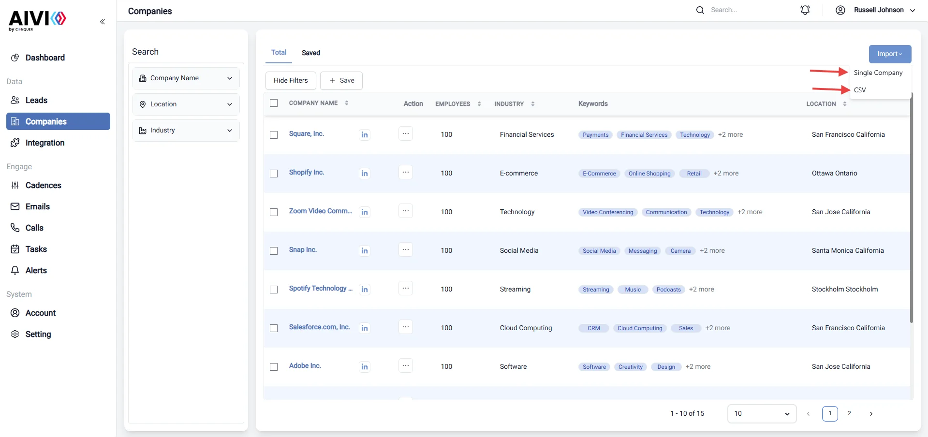
Task: Click the Hide Filters button
Action: [x=291, y=81]
